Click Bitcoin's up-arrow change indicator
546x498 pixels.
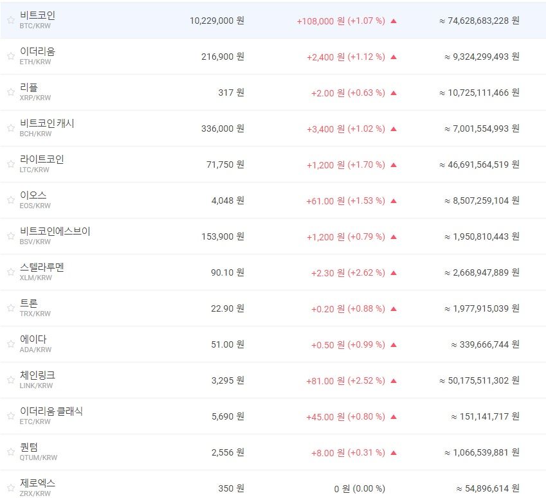[394, 21]
